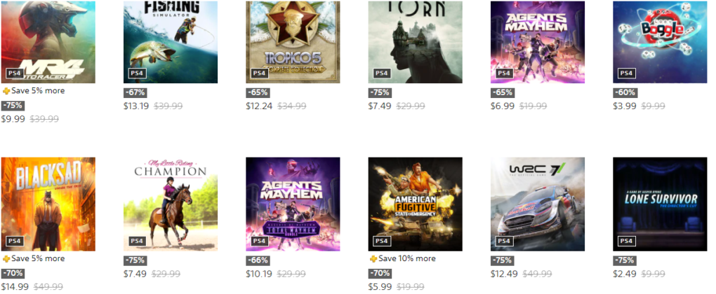Click the PS4 badge on Lone Survivor cover
This screenshot has width=716, height=294.
click(x=625, y=241)
